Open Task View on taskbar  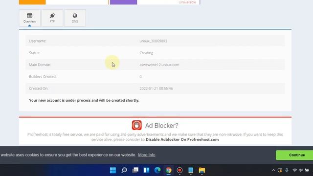135,170
